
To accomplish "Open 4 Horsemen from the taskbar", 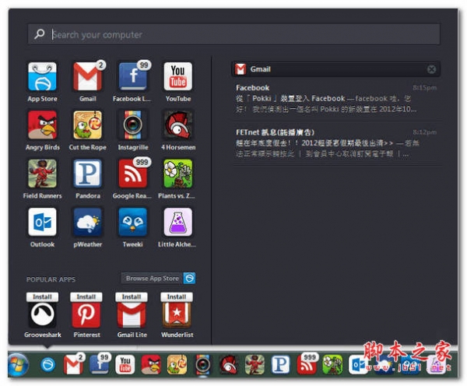I will click(x=229, y=365).
